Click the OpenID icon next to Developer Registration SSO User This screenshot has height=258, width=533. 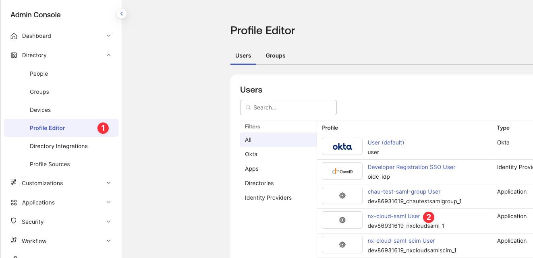click(342, 171)
